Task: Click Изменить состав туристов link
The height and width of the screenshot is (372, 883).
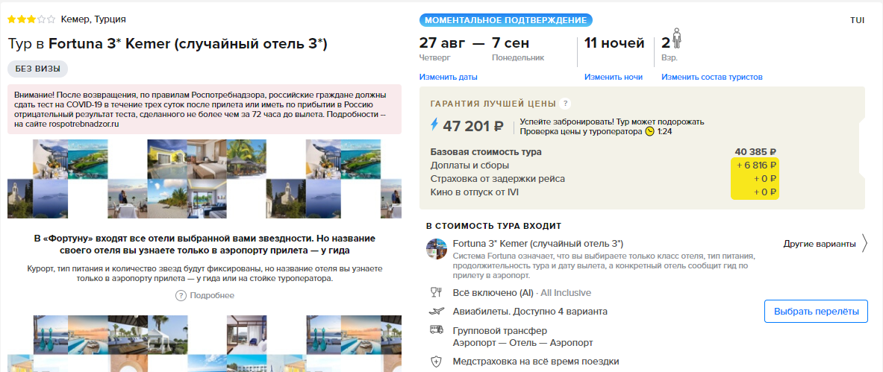Action: click(x=712, y=77)
